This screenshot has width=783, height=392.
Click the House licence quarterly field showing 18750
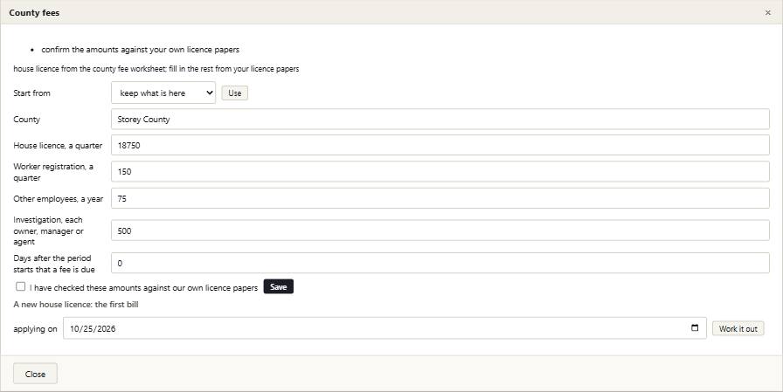point(440,145)
